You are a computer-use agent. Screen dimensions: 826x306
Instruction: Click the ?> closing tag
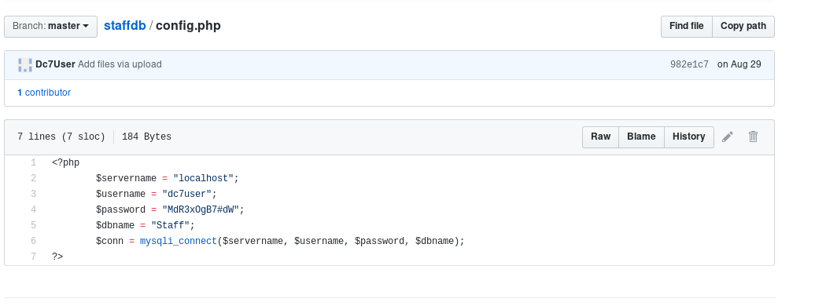click(x=57, y=257)
